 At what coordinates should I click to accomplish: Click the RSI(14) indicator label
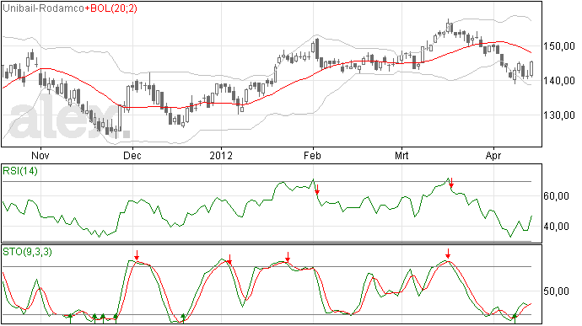[x=20, y=171]
